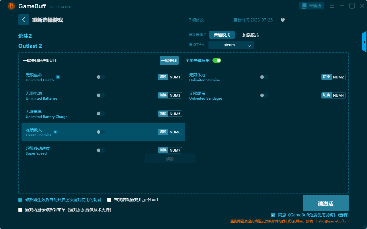Check the 游戏内显示修改项菜单 checkbox
The height and width of the screenshot is (229, 367).
20,210
